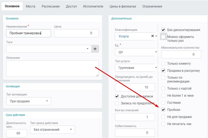This screenshot has width=208, height=138.
Task: Click Максимальное количество field
Action: [181, 54]
